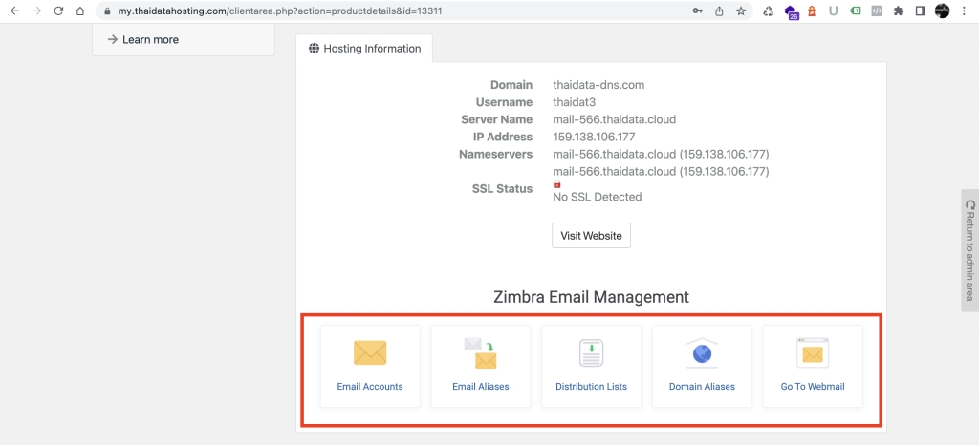The image size is (979, 445).
Task: Toggle the browser side panel
Action: point(920,11)
